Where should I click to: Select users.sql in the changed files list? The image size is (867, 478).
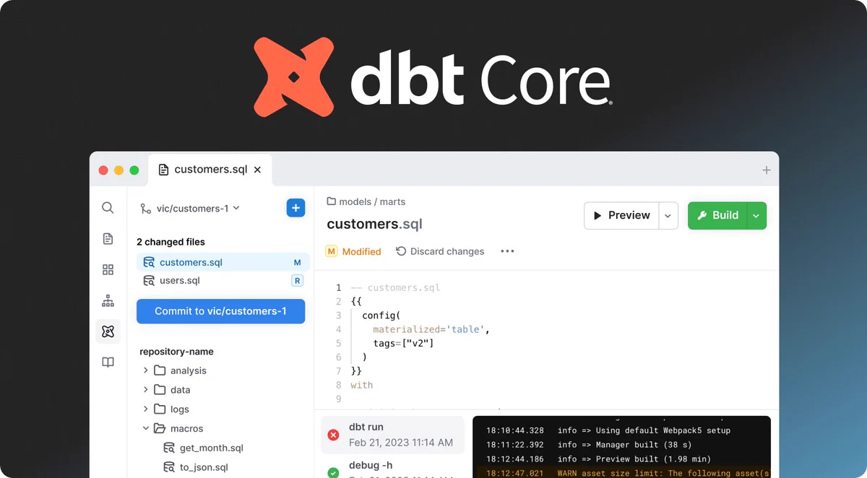(223, 281)
